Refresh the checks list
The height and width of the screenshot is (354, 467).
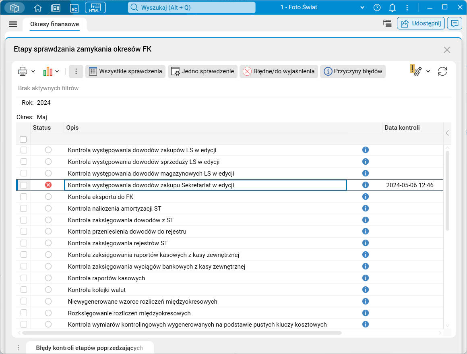pyautogui.click(x=442, y=71)
